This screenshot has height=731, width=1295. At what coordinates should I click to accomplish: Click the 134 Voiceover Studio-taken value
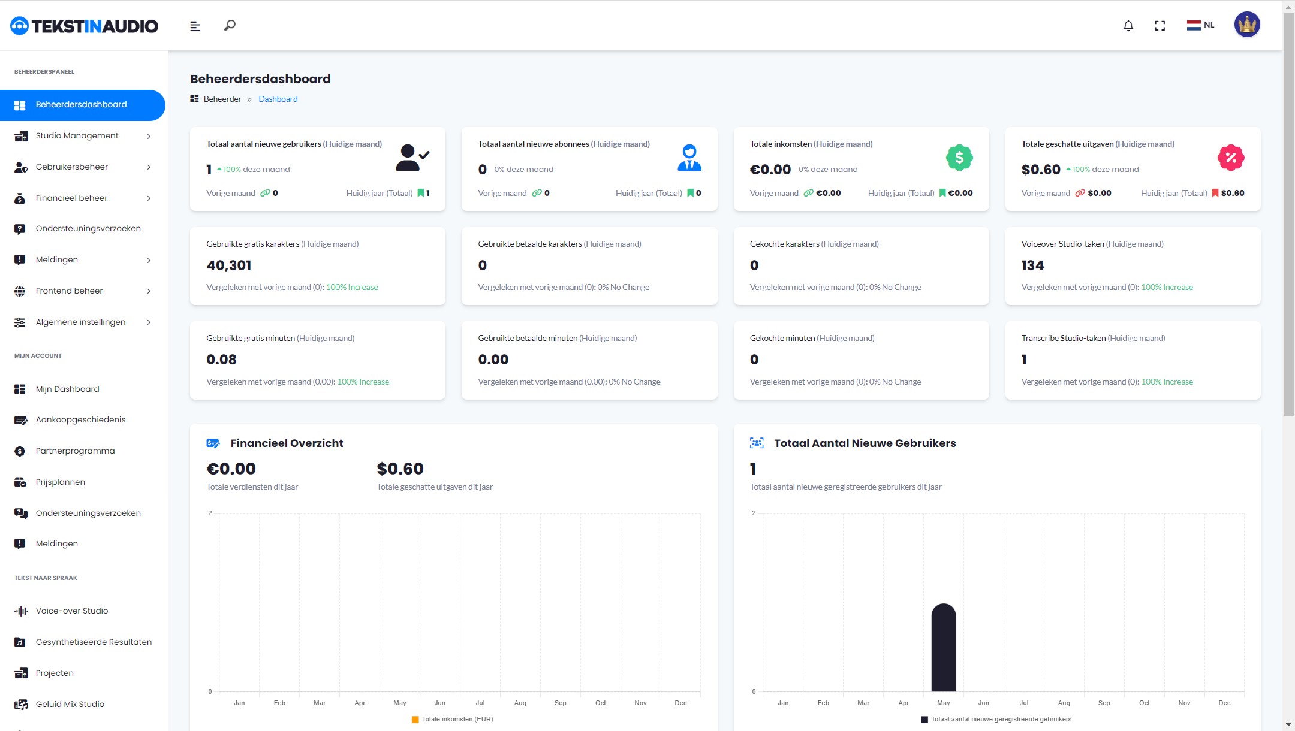(x=1032, y=266)
